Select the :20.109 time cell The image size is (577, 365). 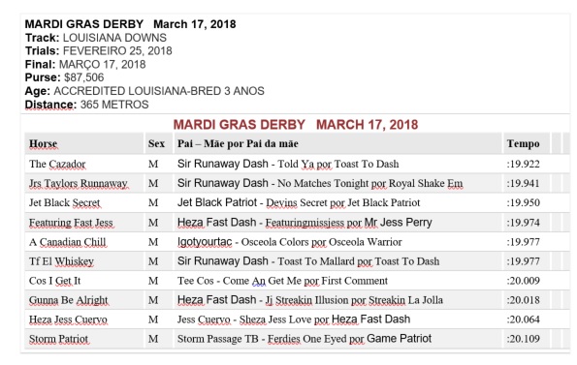tap(524, 339)
